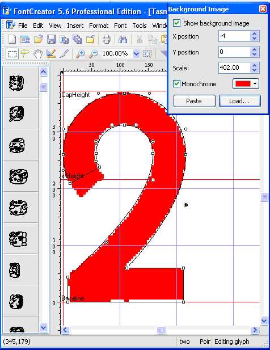Click the save floppy disk icon
270x350 pixels.
pyautogui.click(x=51, y=40)
